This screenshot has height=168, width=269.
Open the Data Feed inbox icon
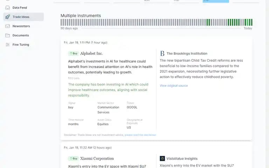click(x=7, y=8)
